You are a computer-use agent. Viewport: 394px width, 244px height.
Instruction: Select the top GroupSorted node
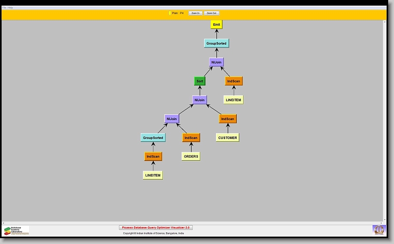pyautogui.click(x=215, y=43)
